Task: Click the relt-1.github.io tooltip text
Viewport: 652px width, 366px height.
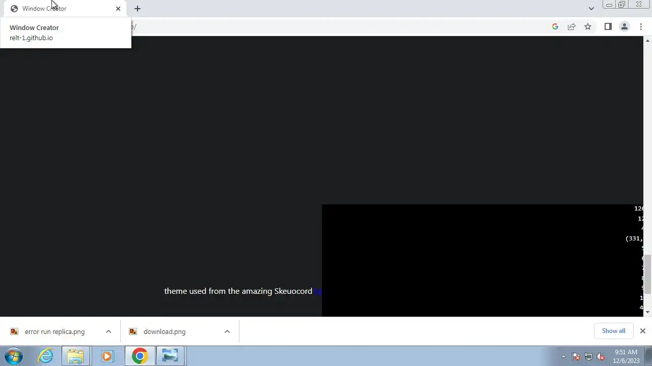Action: tap(31, 38)
